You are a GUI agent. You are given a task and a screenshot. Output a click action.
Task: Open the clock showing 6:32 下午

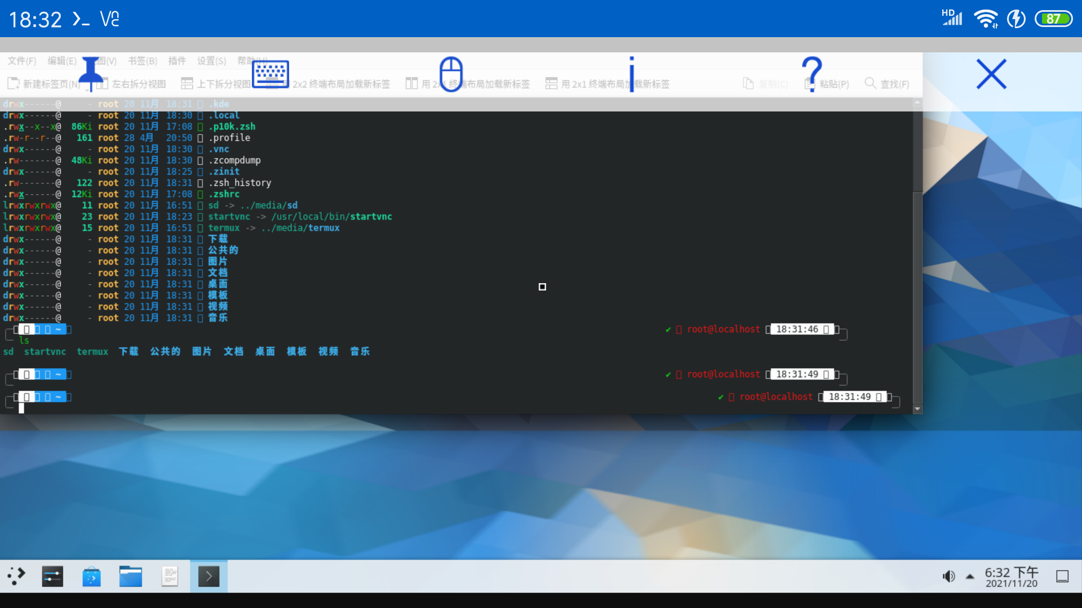1012,576
